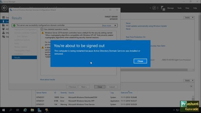Click the wizard Close button
The width and height of the screenshot is (201, 113).
[100, 87]
